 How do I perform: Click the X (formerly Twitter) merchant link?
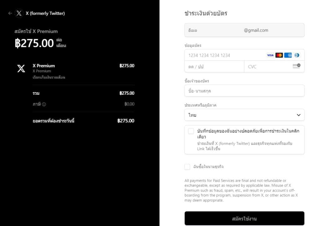pos(45,13)
